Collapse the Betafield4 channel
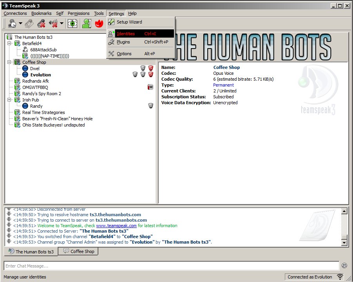The image size is (353, 282). point(9,43)
